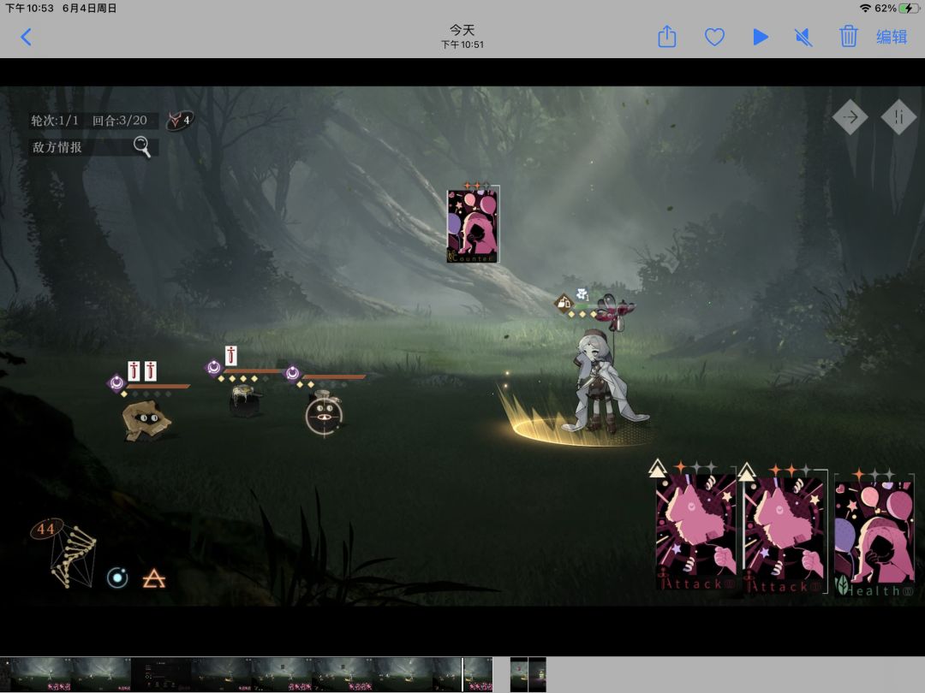Screen dimensions: 925x693
Task: Open 敌方情报 enemy info magnifier
Action: pos(142,146)
